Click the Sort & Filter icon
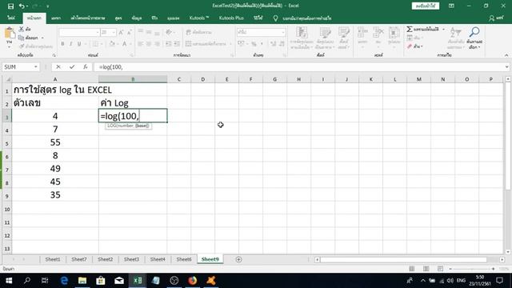Screen dimensions: 512x288 point(455,33)
